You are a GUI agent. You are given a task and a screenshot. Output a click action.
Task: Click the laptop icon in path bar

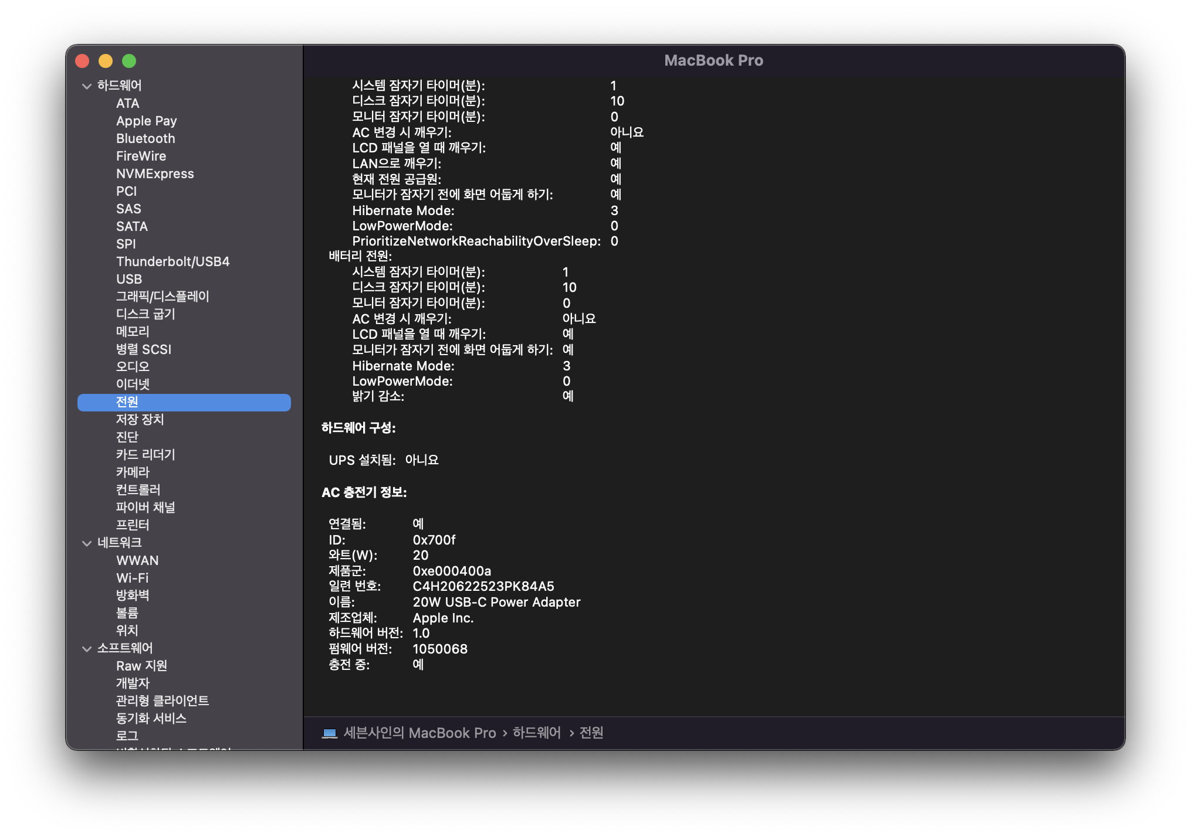(x=330, y=733)
